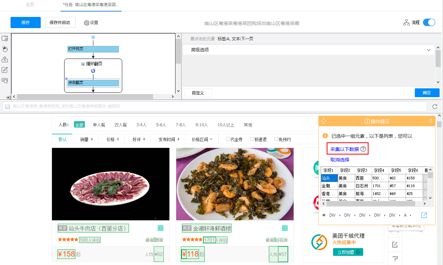443x265 pixels.
Task: Click the 团 icon on 金潮轩海鲜酒楼 card
Action: (x=285, y=228)
